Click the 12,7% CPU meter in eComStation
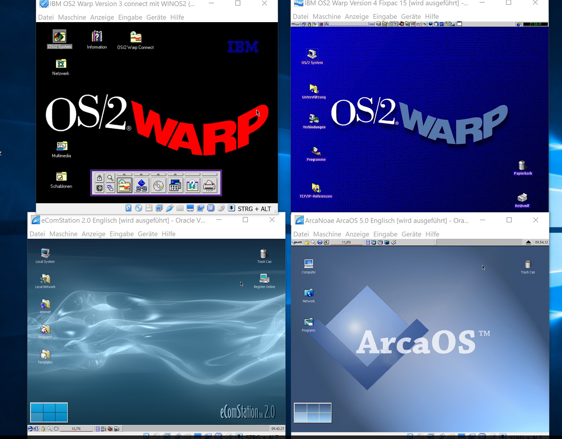The width and height of the screenshot is (562, 439). coord(76,429)
